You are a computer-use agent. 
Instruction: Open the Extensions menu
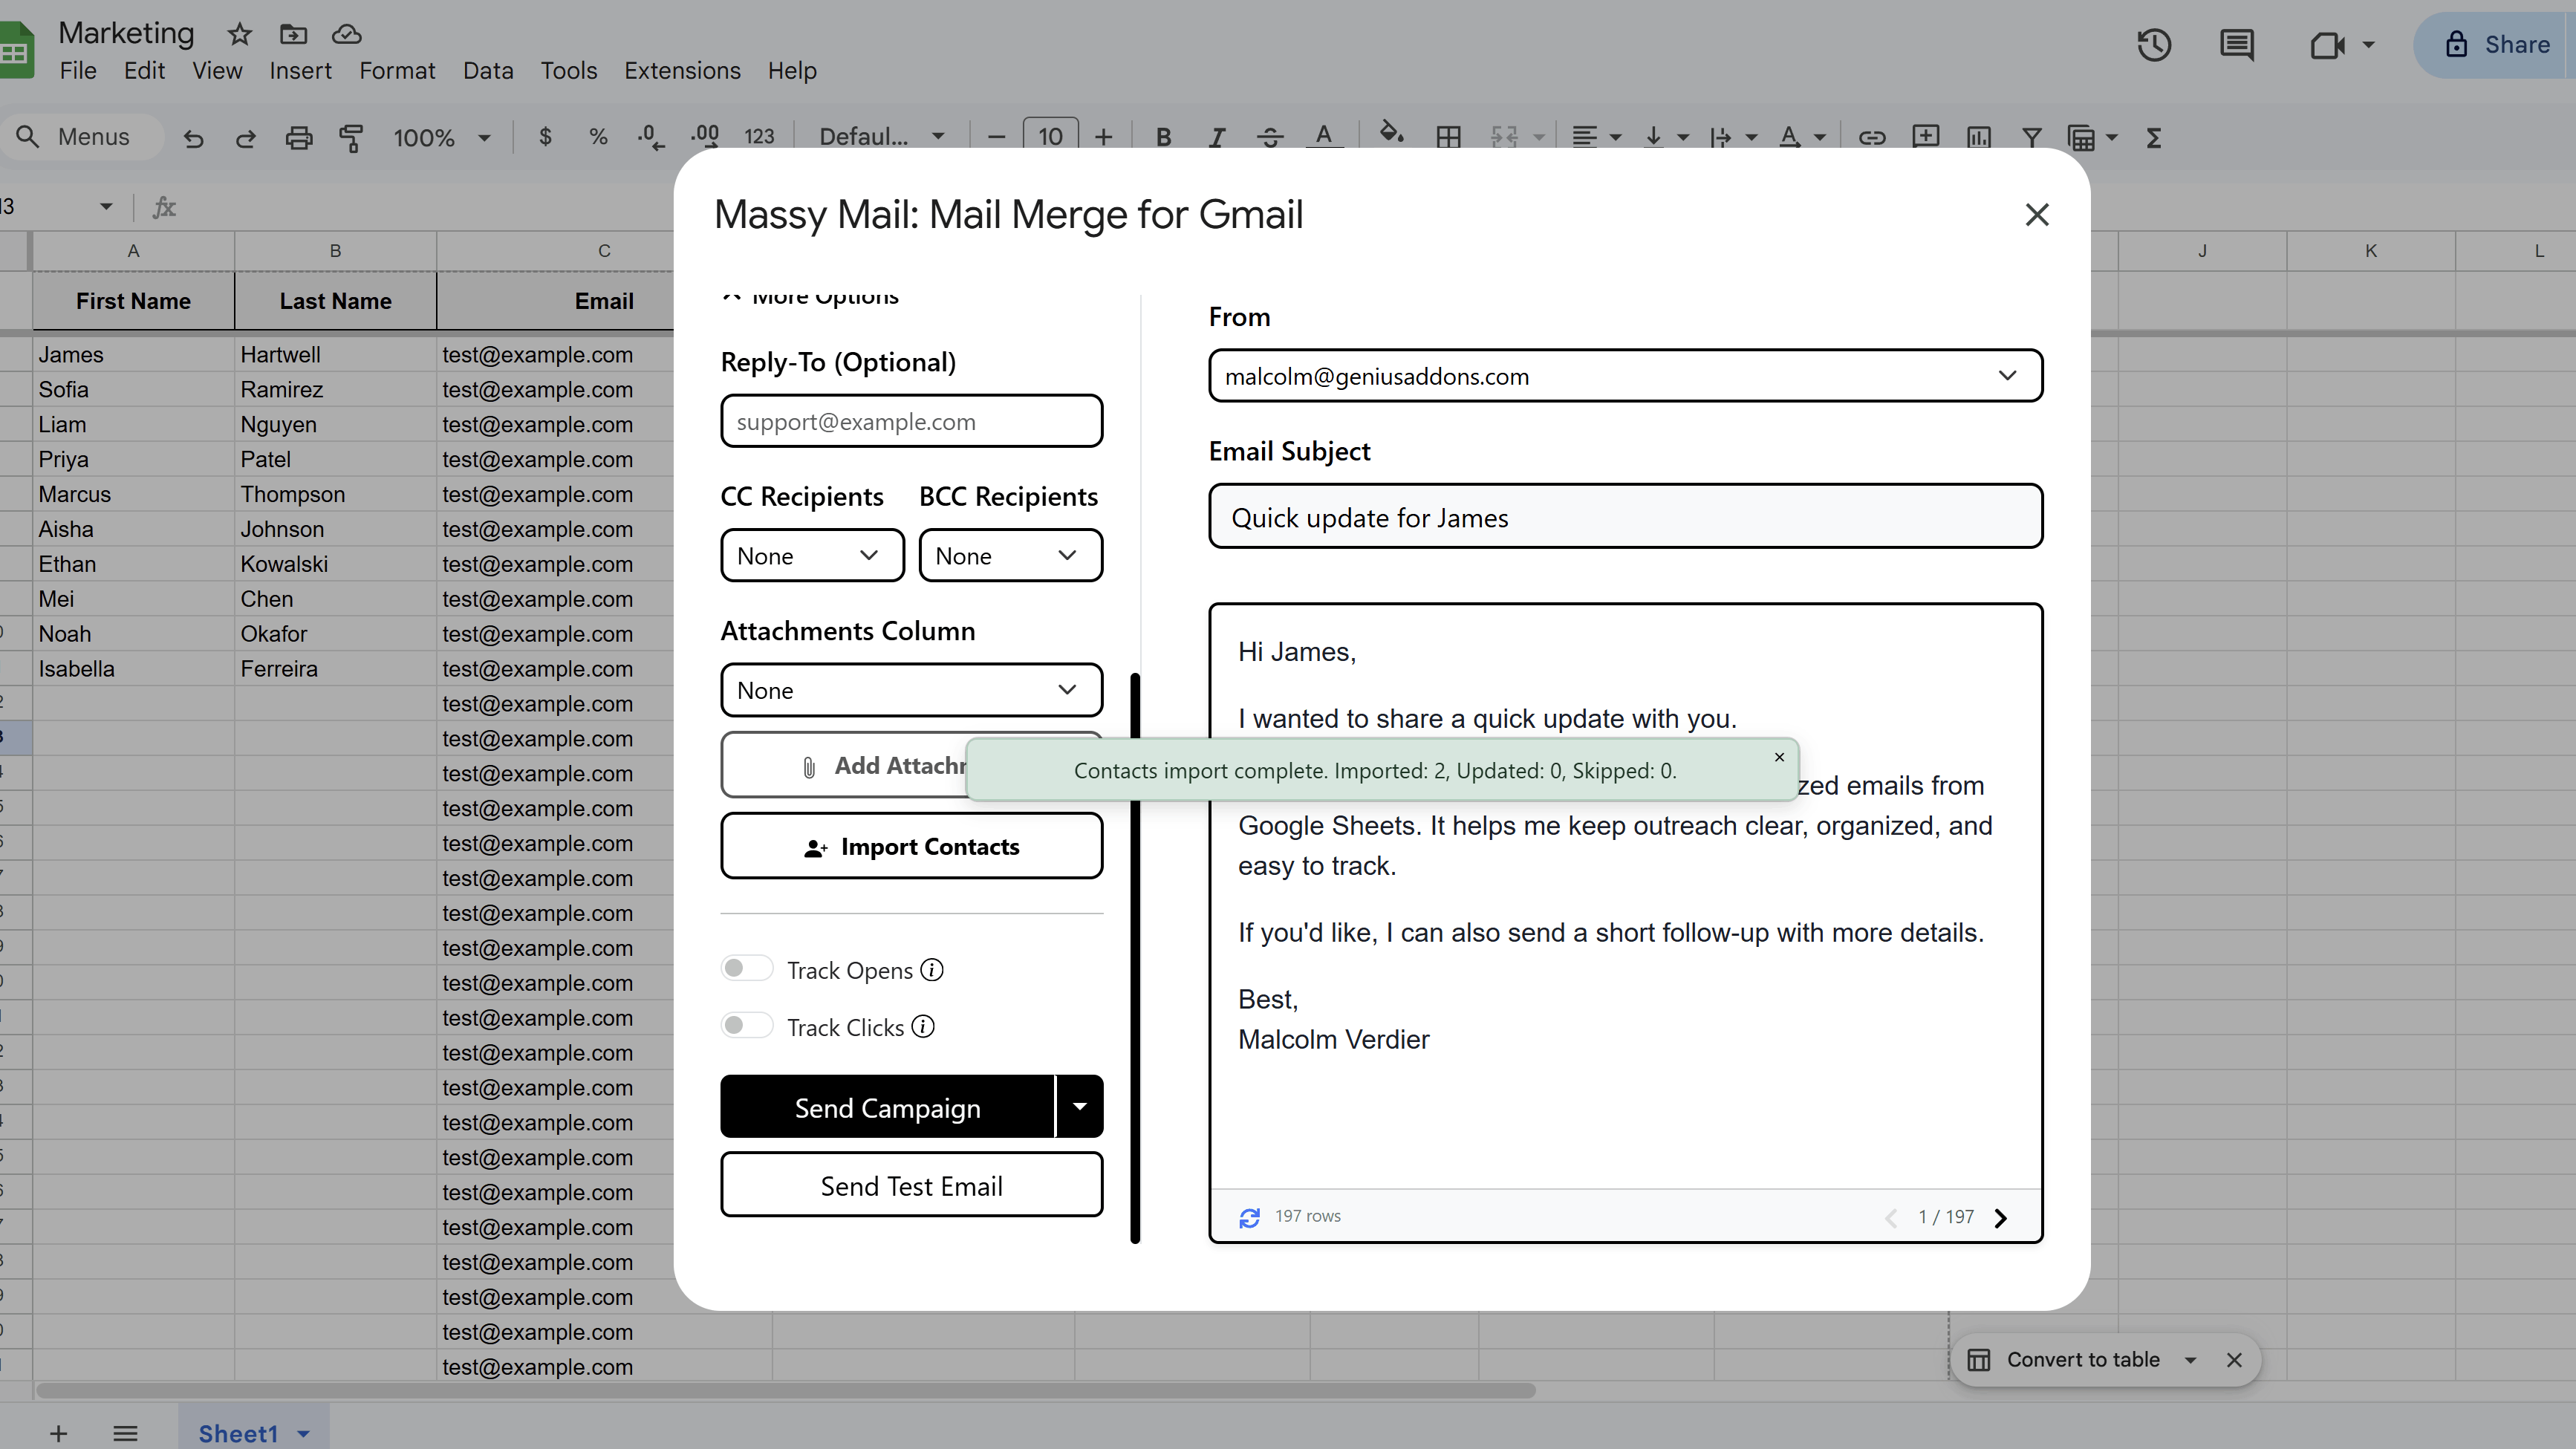click(682, 70)
